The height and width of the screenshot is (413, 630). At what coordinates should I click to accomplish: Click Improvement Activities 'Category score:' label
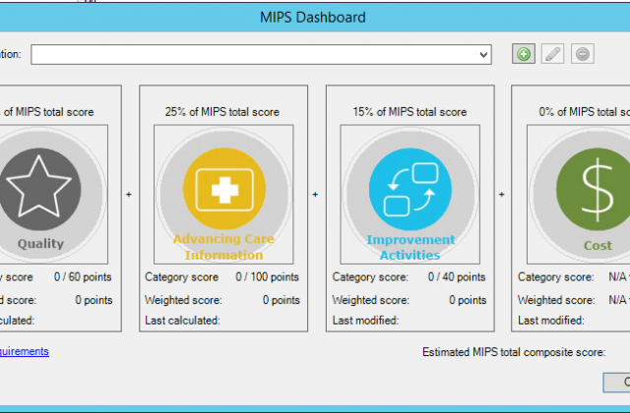pyautogui.click(x=370, y=277)
